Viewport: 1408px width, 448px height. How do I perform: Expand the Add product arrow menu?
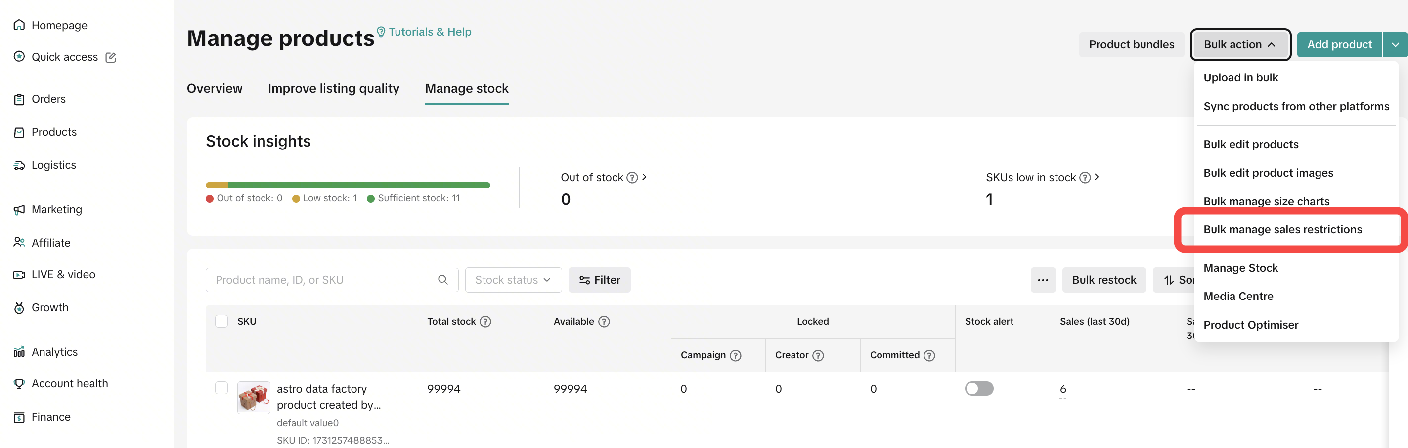click(1395, 45)
